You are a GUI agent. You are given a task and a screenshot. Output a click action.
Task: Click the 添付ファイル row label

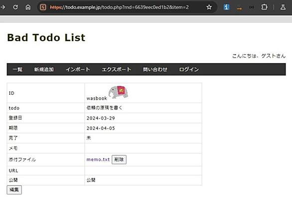pos(22,159)
